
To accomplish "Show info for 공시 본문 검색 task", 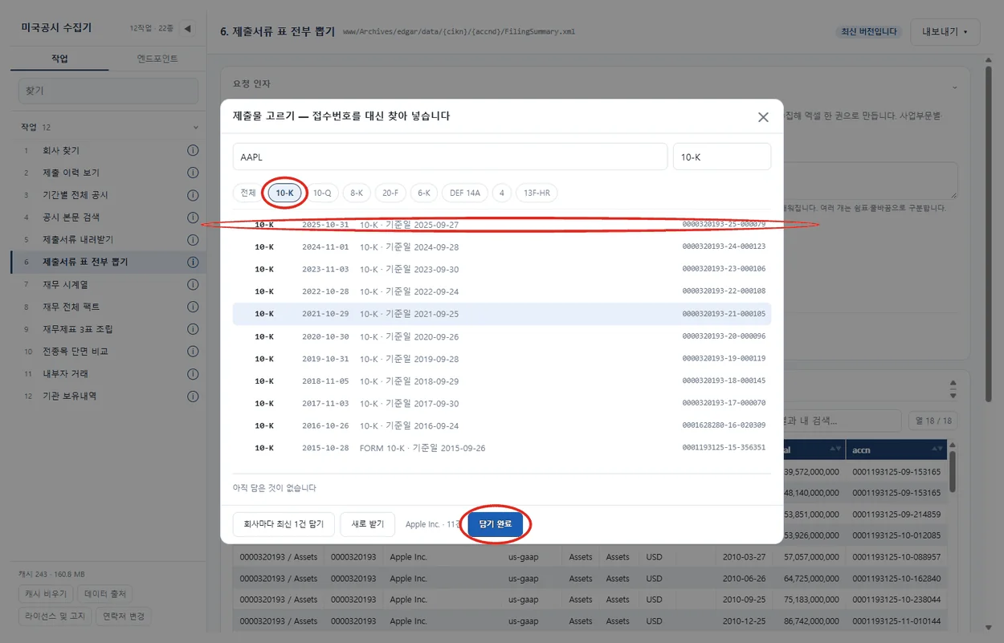I will 193,218.
